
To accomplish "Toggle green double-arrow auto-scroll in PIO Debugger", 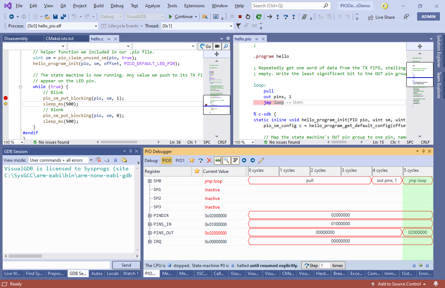I will click(x=218, y=160).
